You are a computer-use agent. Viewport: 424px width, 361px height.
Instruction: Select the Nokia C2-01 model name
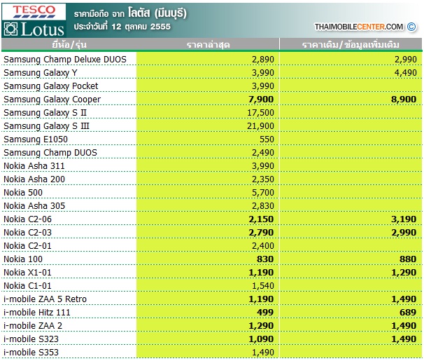pyautogui.click(x=27, y=245)
